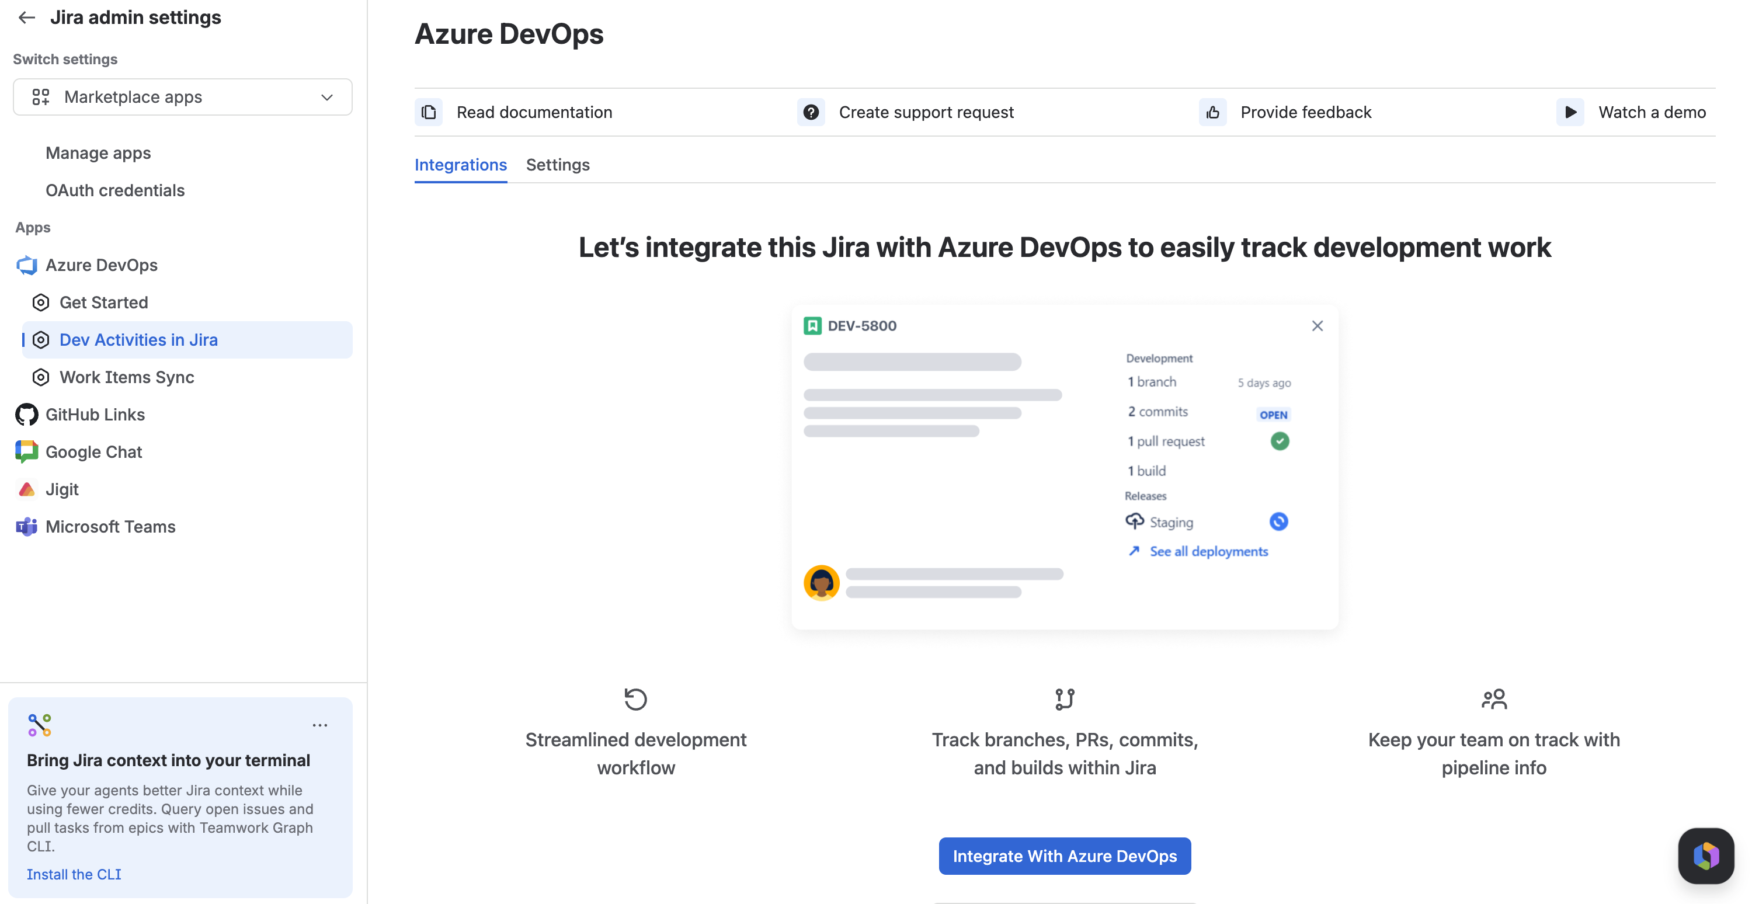Click the Google Chat logo icon
Viewport: 1752px width, 904px height.
pyautogui.click(x=26, y=453)
